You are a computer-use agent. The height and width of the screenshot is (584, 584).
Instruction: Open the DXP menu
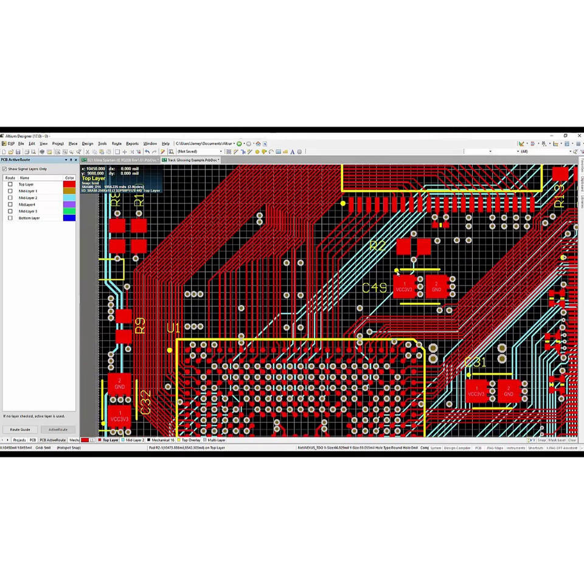(x=8, y=144)
